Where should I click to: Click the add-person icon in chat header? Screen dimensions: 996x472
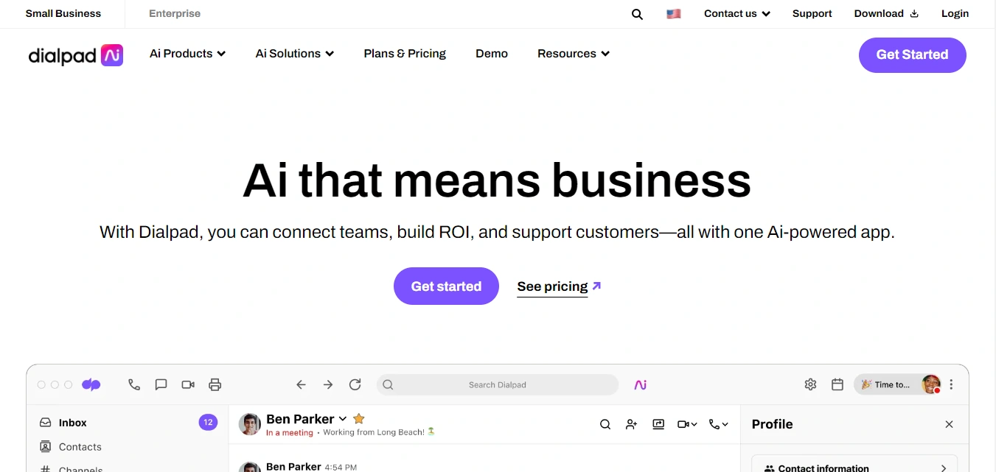(631, 424)
